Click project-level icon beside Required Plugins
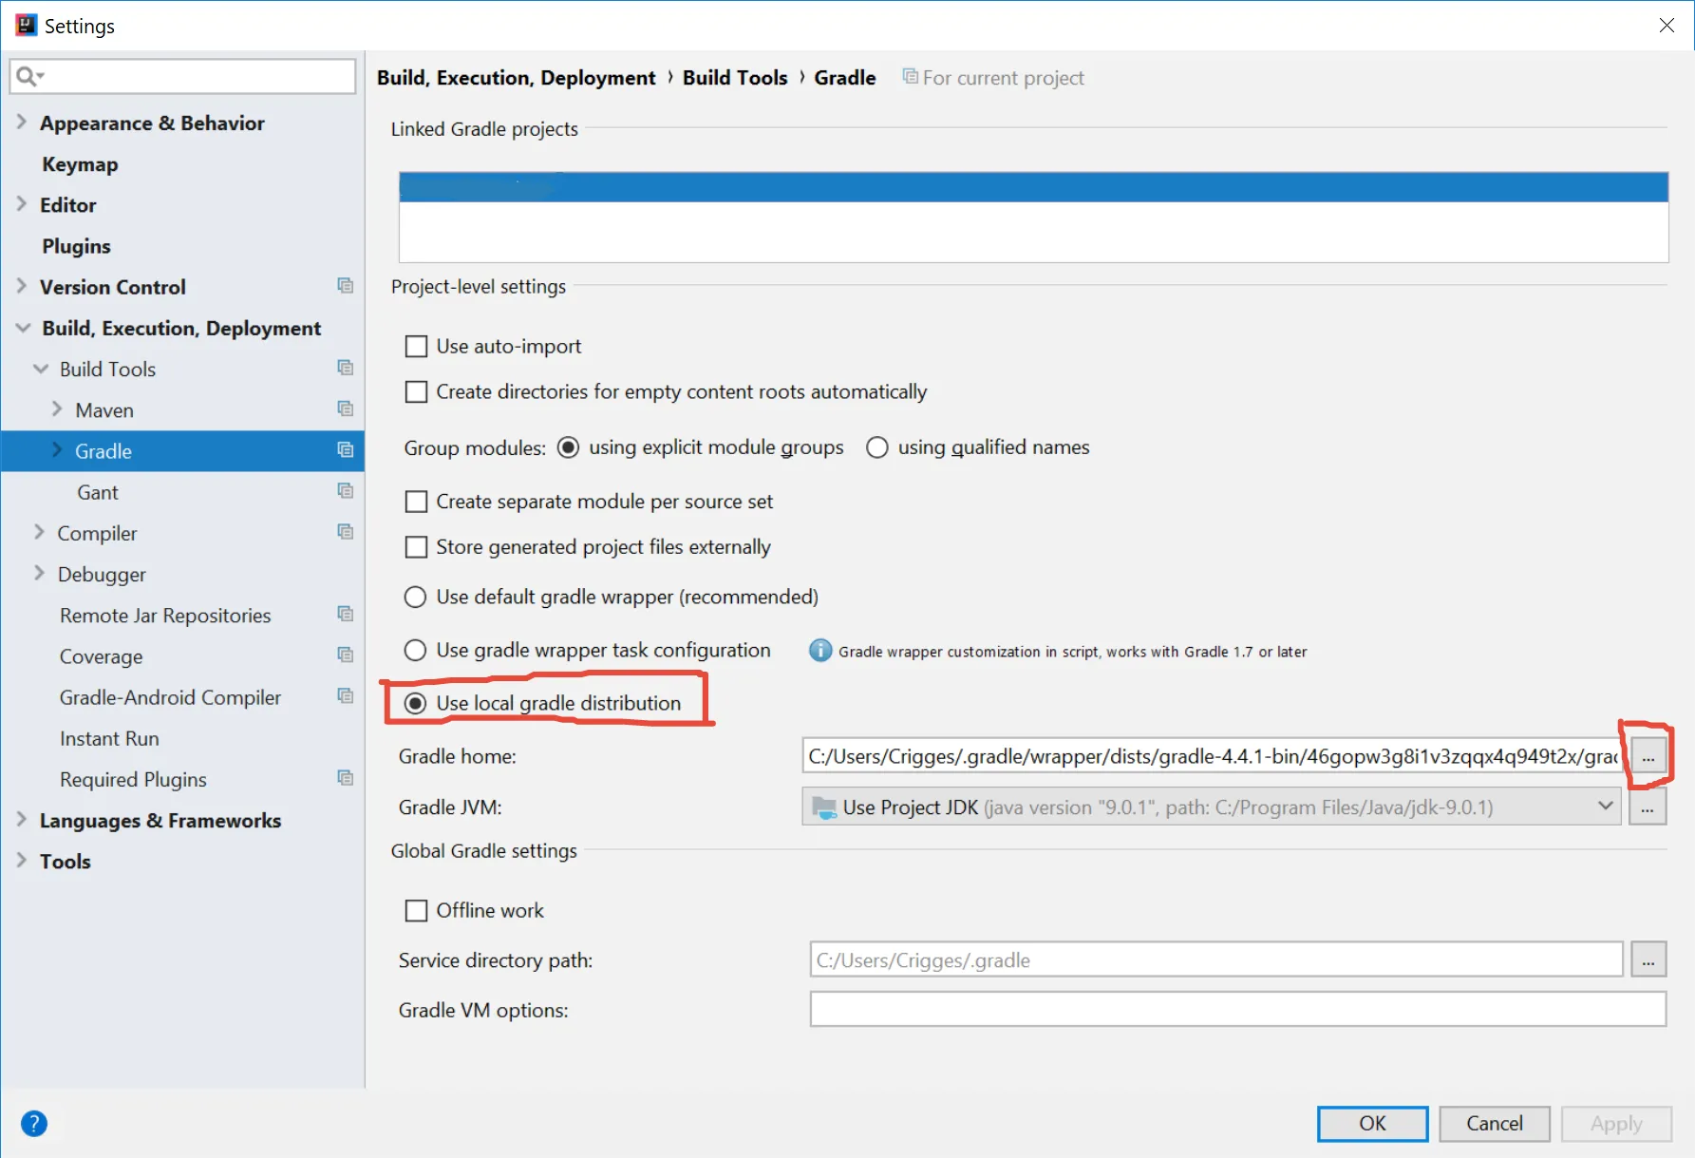This screenshot has height=1158, width=1695. coord(346,778)
